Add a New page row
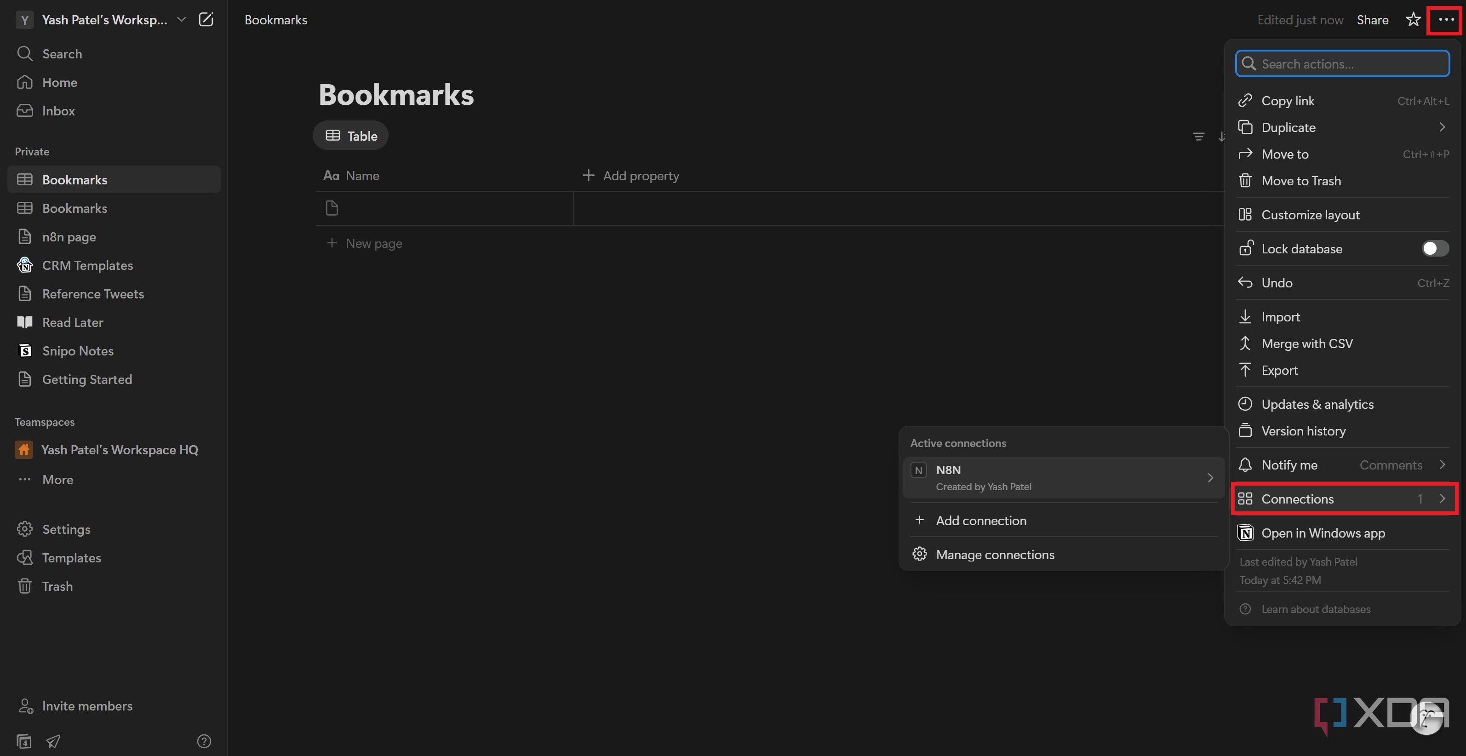 (x=364, y=243)
